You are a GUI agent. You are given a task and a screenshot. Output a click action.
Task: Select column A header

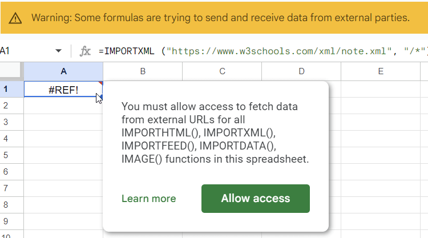click(63, 71)
